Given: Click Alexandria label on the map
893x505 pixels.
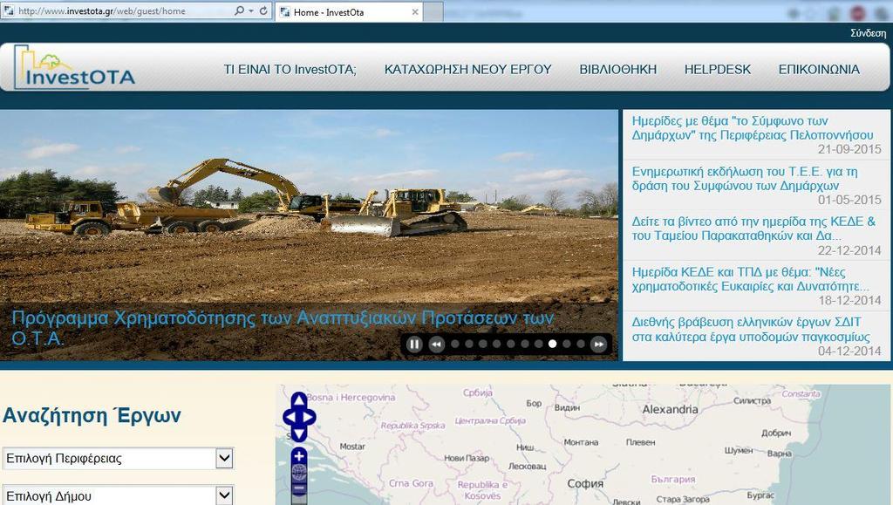Looking at the screenshot, I should pos(670,409).
